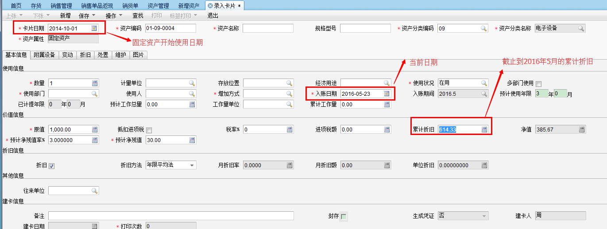Click the 备注 input field

171,216
